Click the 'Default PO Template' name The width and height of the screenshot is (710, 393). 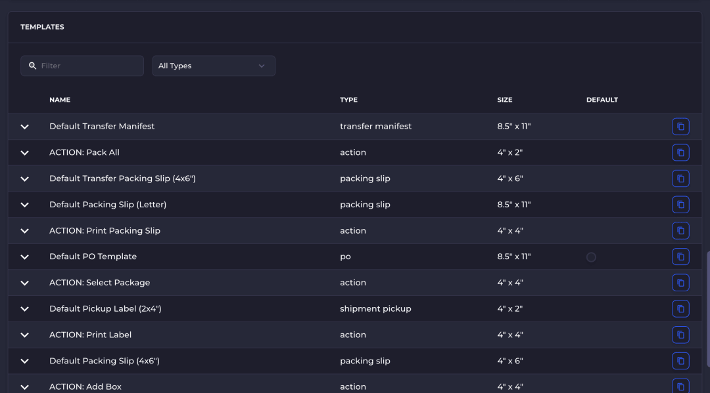click(93, 257)
